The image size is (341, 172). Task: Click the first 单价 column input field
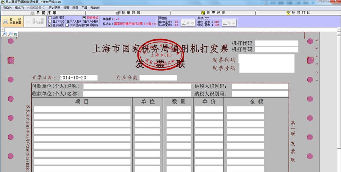tap(209, 109)
